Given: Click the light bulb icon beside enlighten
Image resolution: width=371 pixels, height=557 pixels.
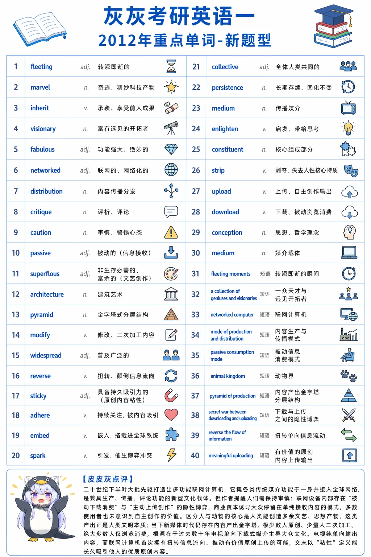Looking at the screenshot, I should [348, 128].
